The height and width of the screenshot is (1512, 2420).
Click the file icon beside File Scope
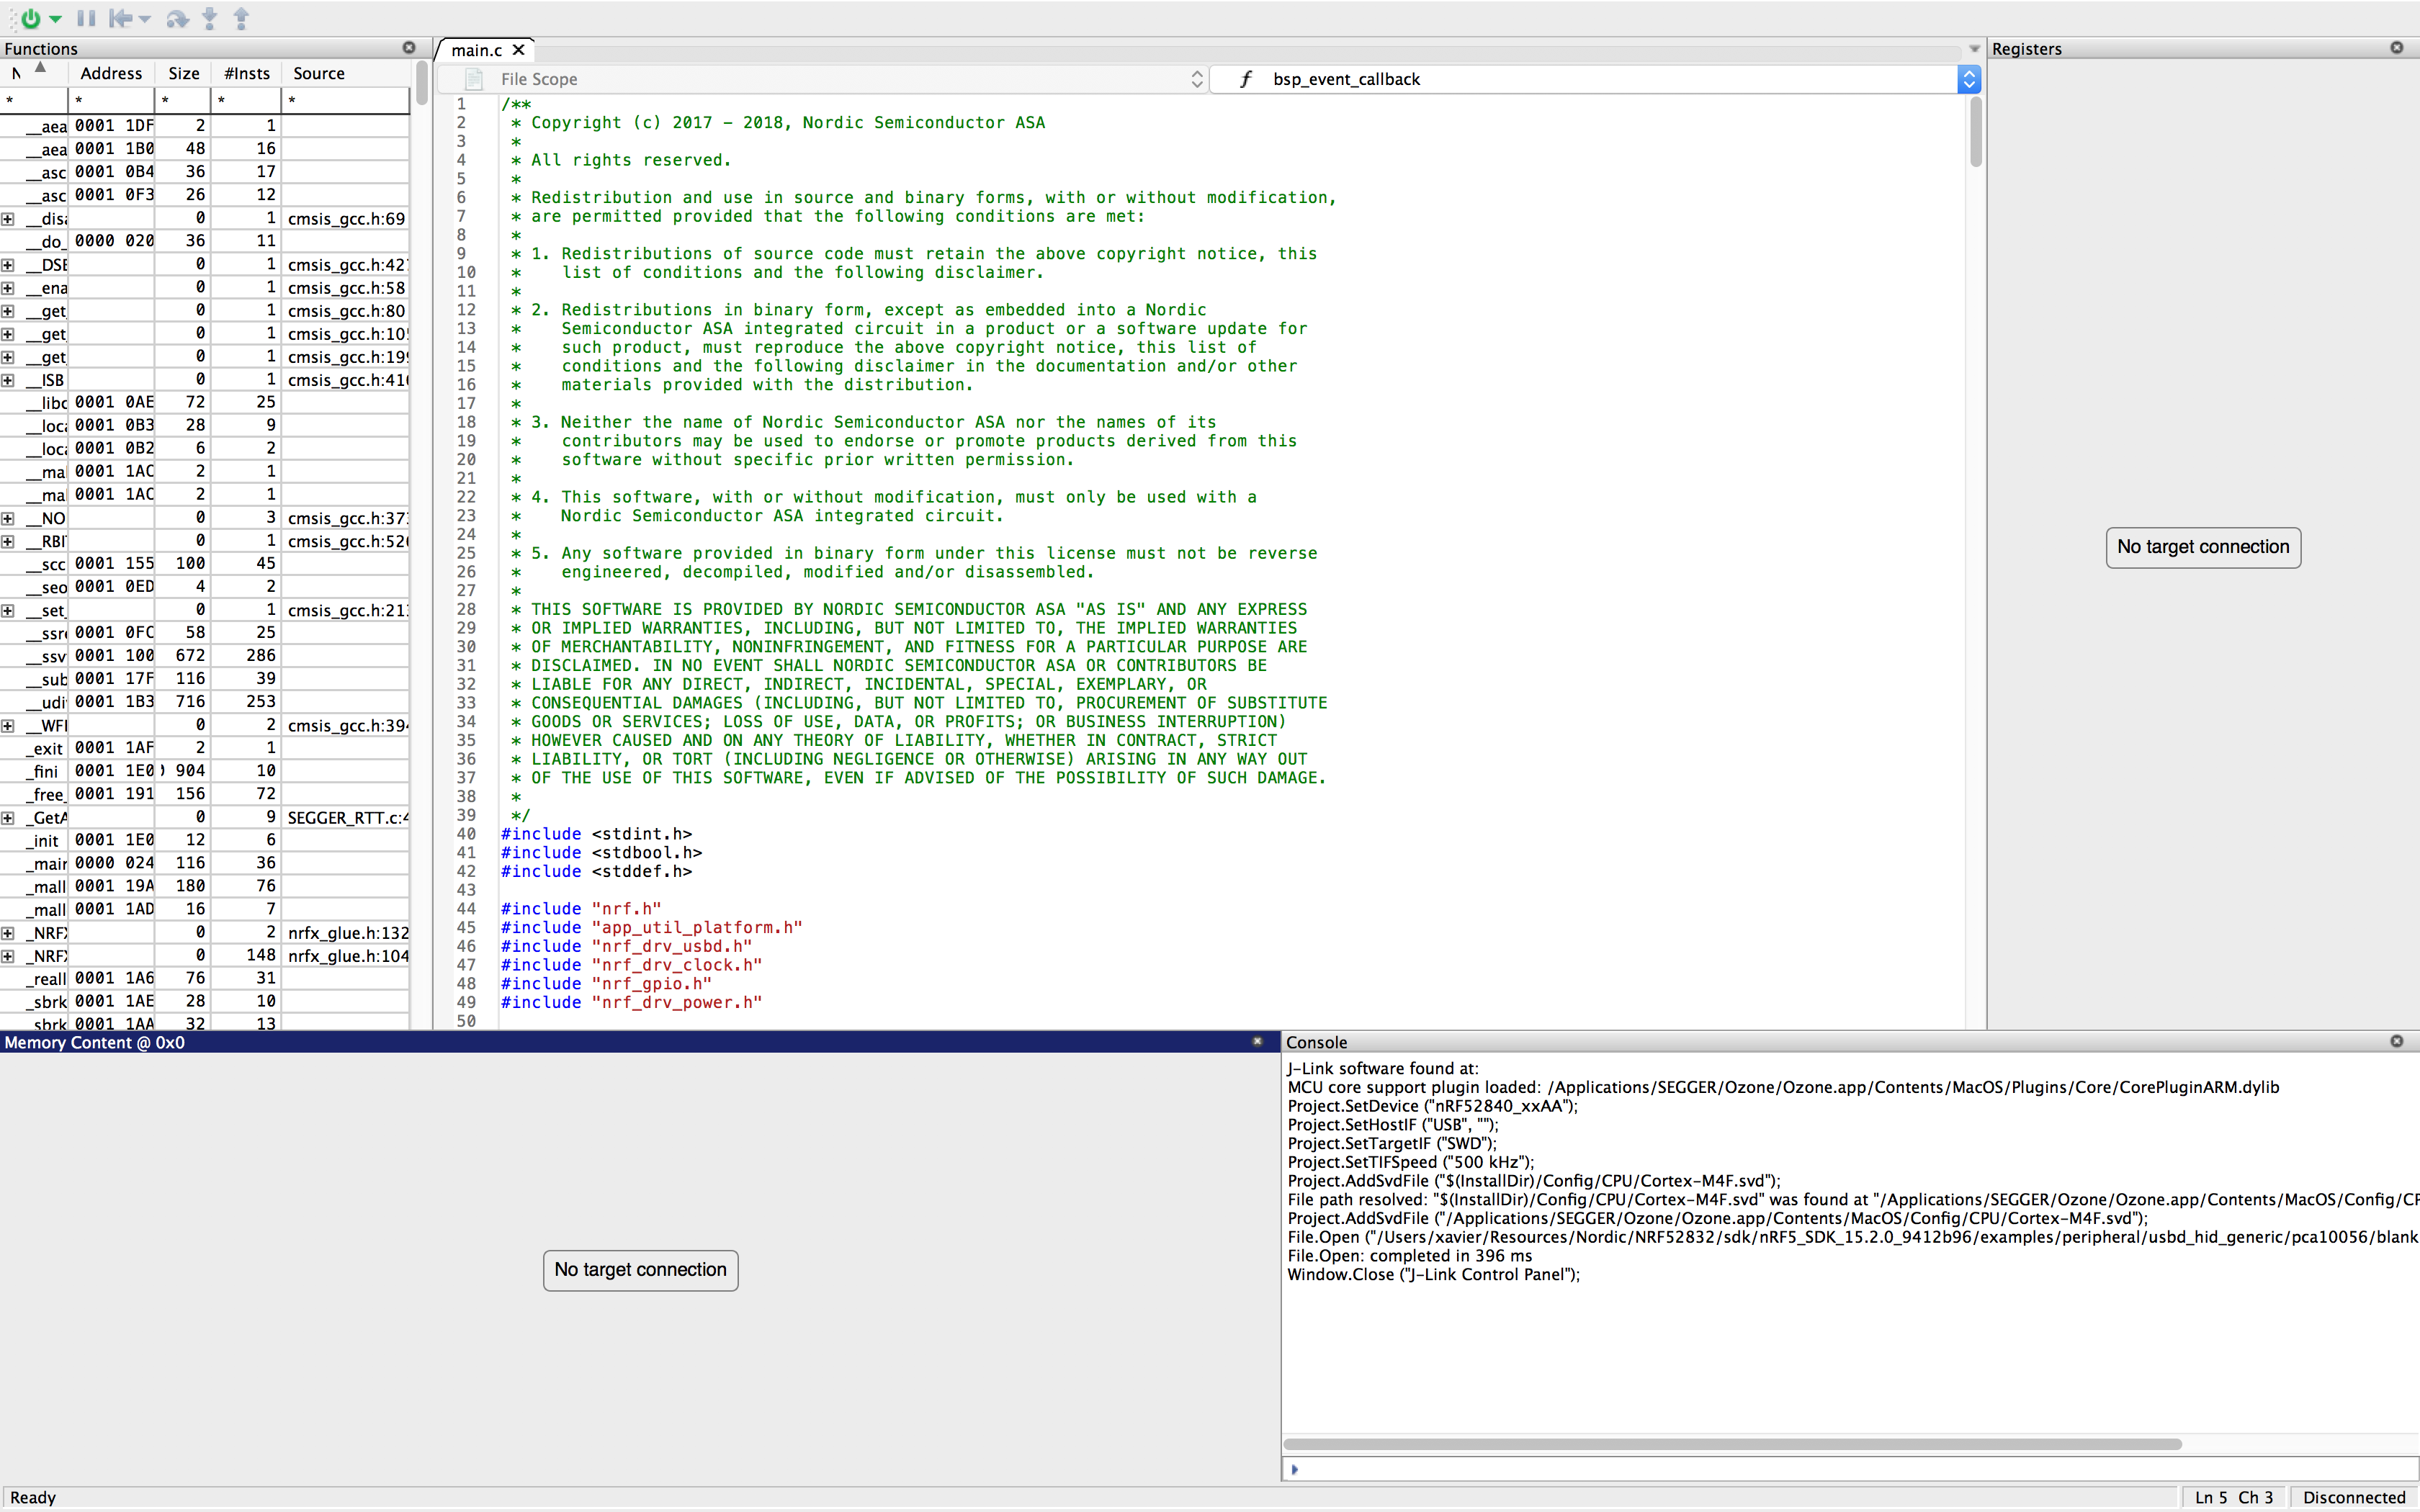click(x=474, y=79)
